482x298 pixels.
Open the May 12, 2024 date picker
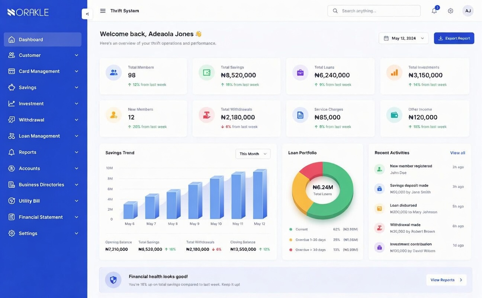pos(404,38)
